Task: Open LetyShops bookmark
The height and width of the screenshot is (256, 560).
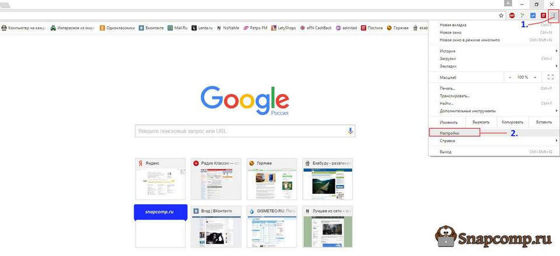Action: (x=283, y=28)
